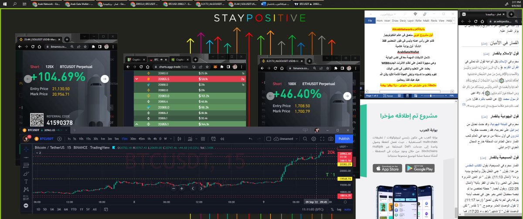Select the crosshair cursor tool in TradingView
Screen dimensions: 523x219
click(x=26, y=149)
